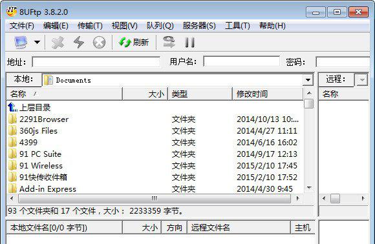Click the local list vertical scrollbar thumb
The width and height of the screenshot is (375, 244).
coord(309,104)
